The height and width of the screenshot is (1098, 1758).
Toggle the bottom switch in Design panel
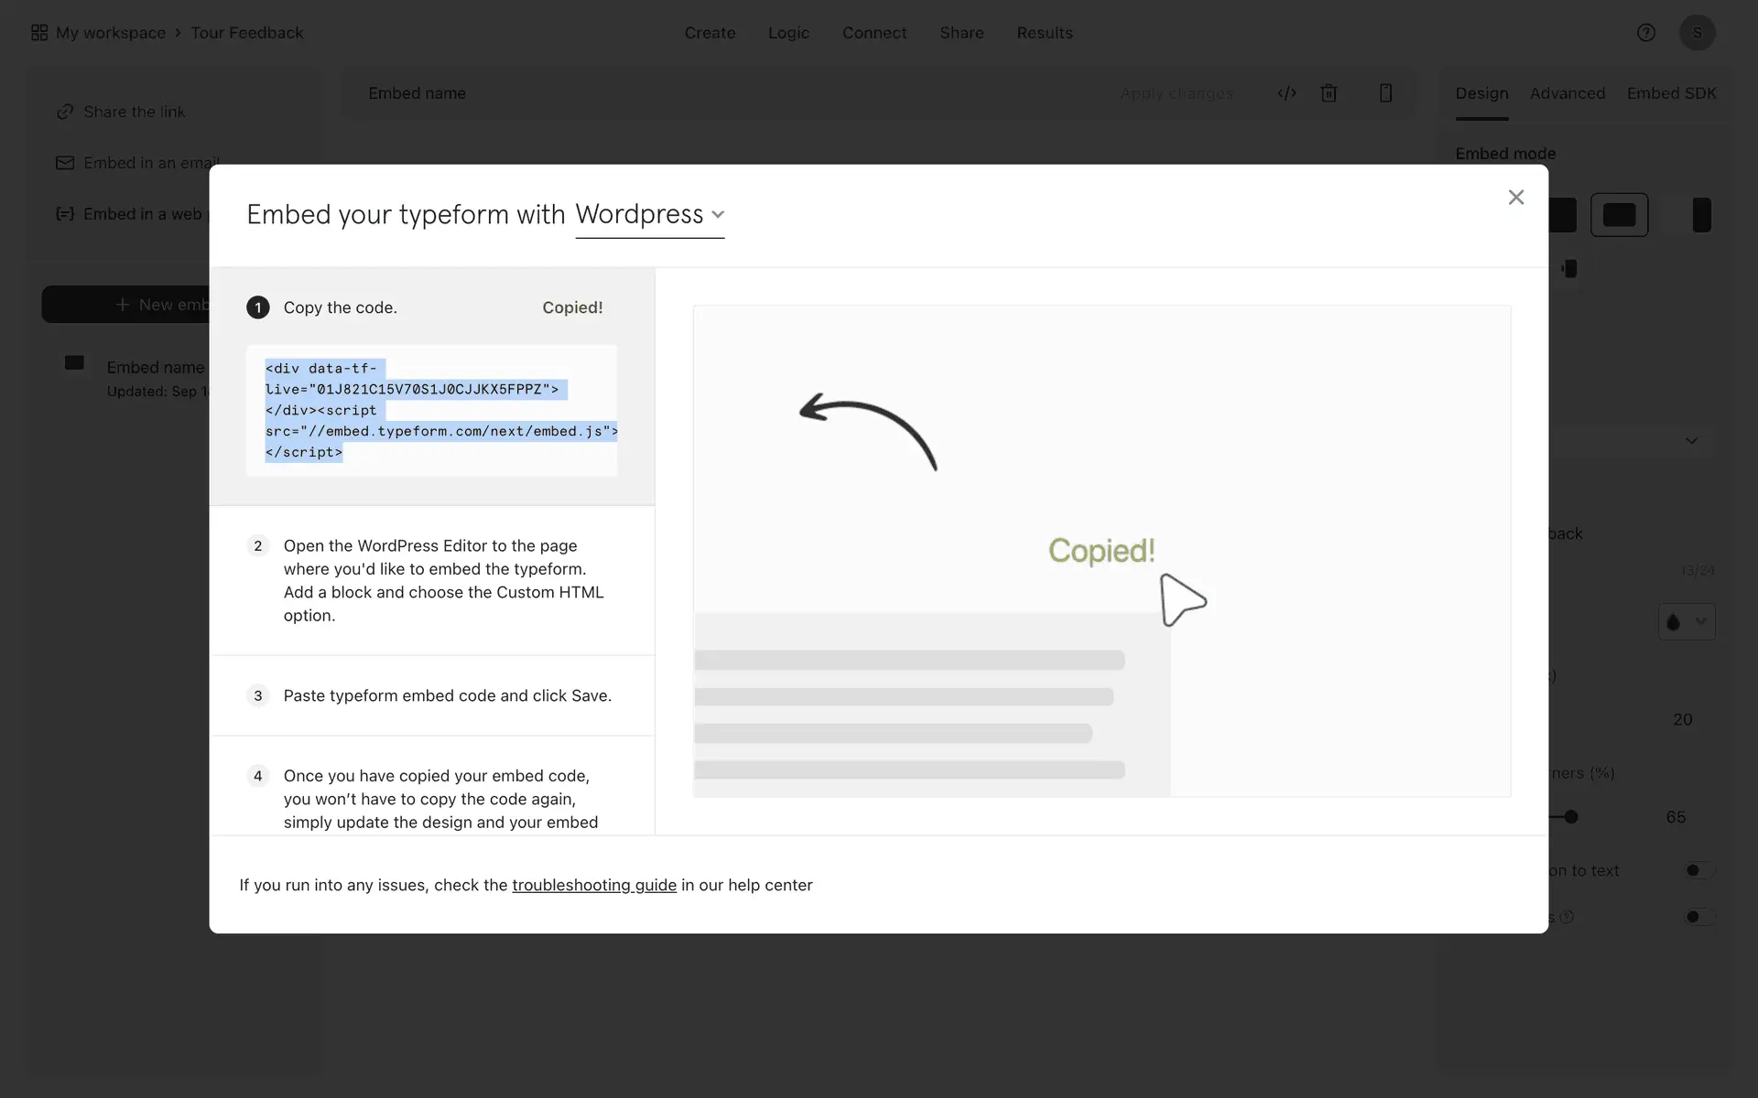[1698, 916]
